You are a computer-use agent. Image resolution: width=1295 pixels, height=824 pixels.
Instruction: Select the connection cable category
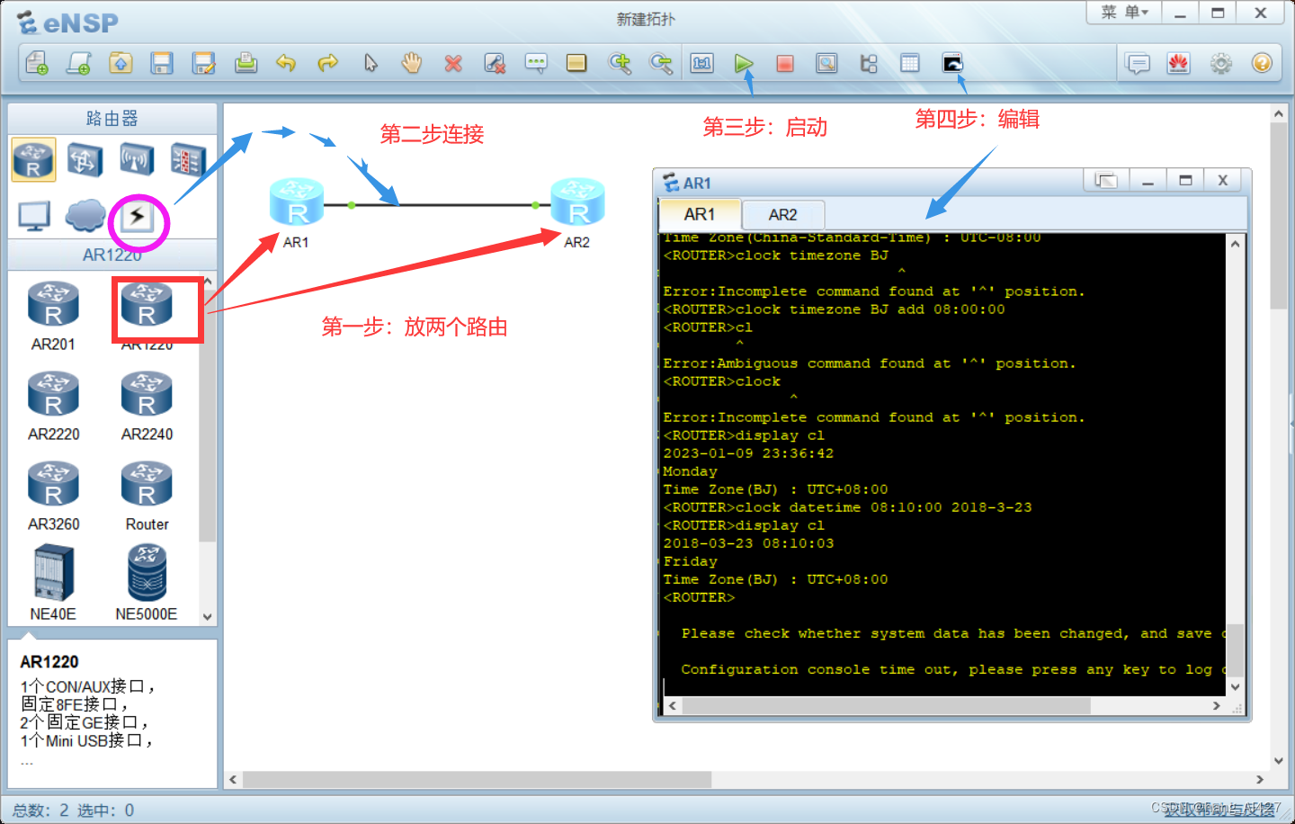coord(138,217)
